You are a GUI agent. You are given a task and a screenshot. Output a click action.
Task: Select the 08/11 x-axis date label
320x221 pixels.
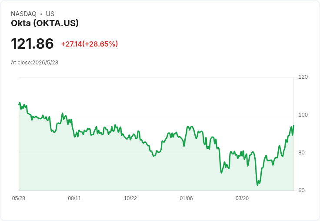coord(74,198)
